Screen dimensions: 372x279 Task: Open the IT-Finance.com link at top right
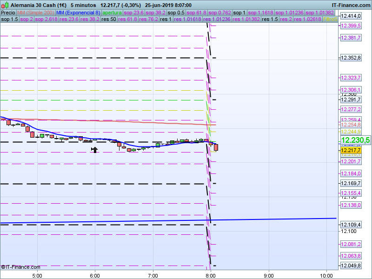tap(351, 5)
